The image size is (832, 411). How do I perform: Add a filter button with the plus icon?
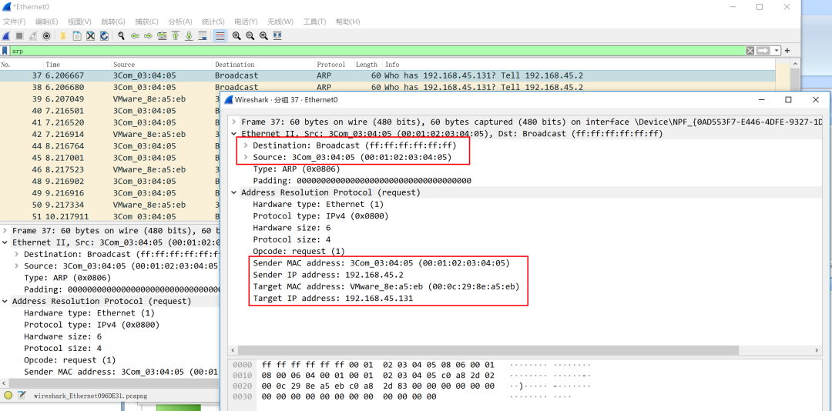(787, 50)
